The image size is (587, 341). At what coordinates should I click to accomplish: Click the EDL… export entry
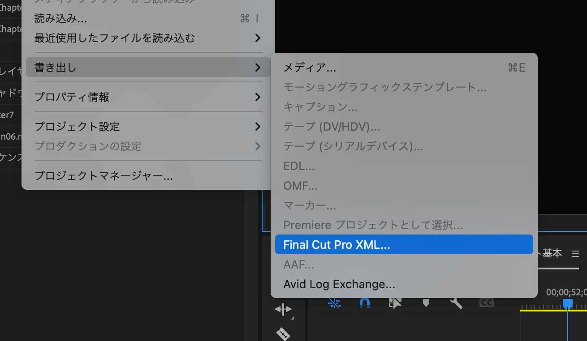[x=404, y=166]
